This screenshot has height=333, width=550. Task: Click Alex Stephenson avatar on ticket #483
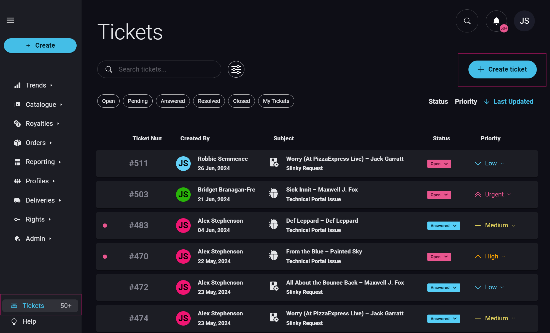(183, 225)
